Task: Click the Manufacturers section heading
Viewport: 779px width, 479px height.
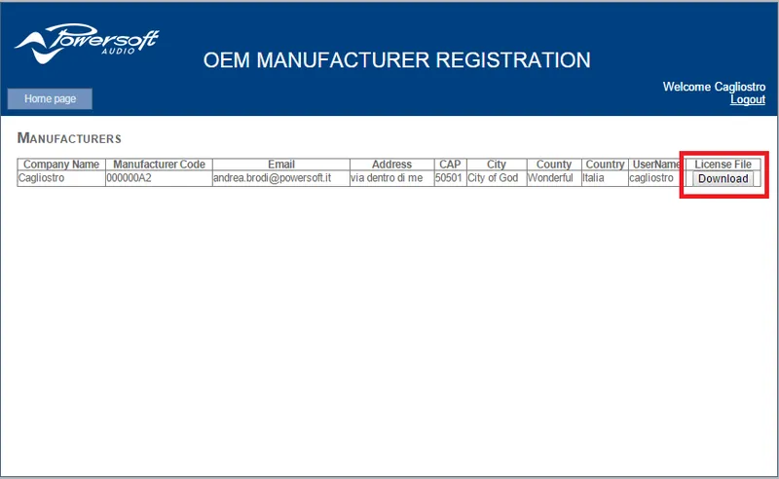Action: (x=69, y=138)
